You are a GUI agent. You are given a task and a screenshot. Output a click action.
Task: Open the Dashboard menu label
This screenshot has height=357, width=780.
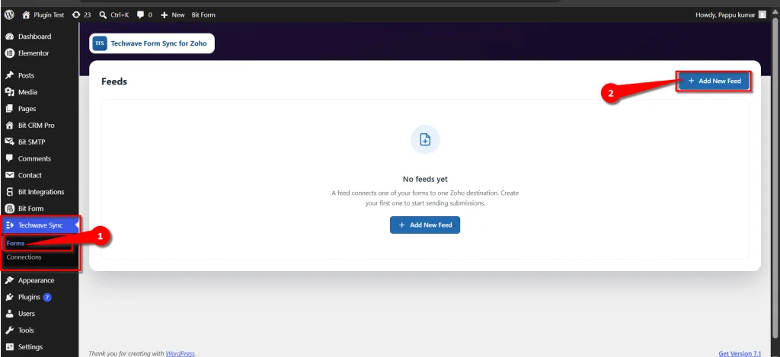click(35, 37)
